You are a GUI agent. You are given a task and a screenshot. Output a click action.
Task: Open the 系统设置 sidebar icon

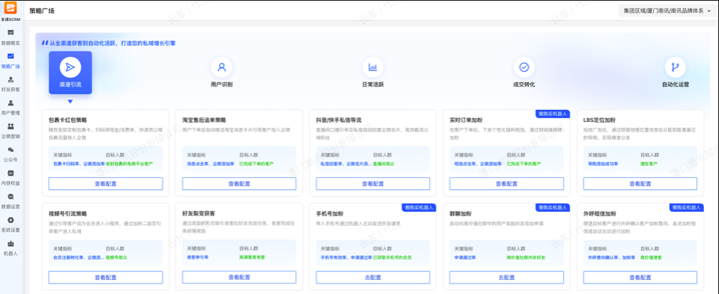tap(10, 220)
